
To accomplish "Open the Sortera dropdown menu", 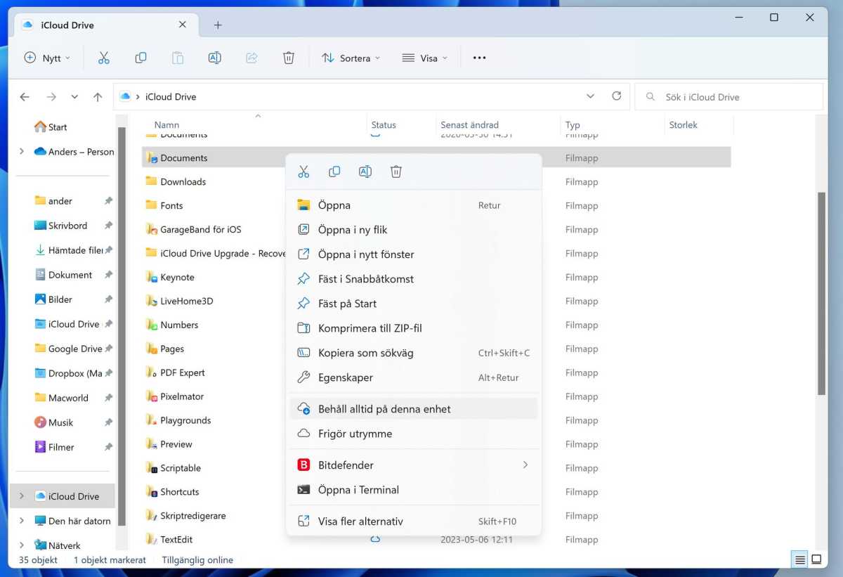I will click(351, 58).
